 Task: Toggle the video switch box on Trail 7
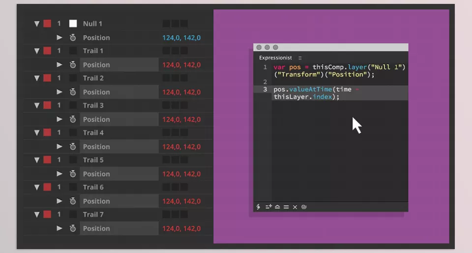pos(73,214)
